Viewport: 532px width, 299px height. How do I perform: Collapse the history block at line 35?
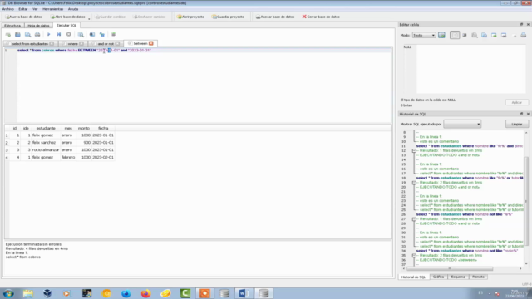(414, 256)
